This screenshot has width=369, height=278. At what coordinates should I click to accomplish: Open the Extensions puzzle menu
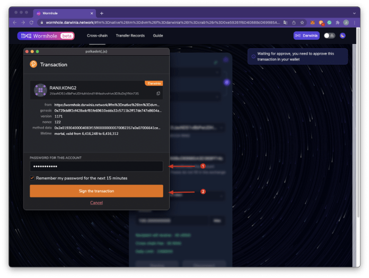point(338,23)
